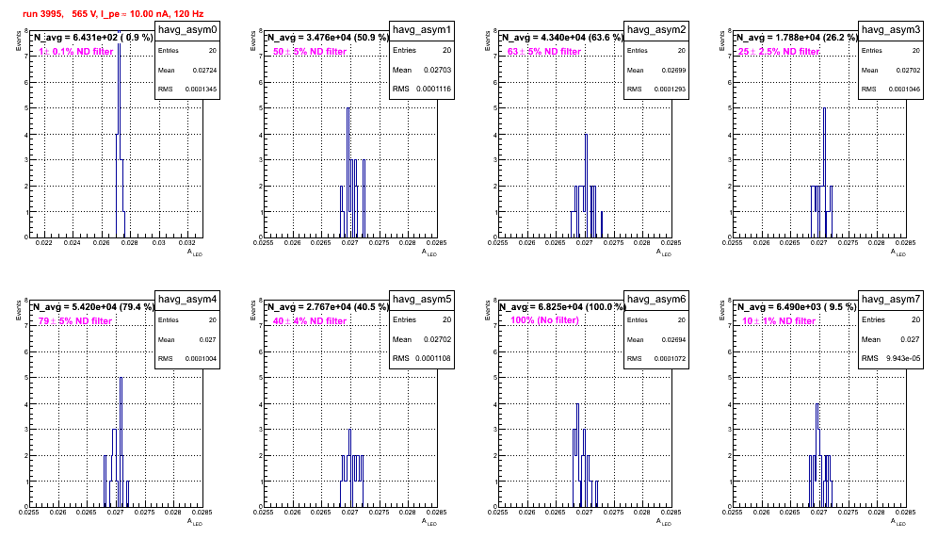
Task: Click the A_LED axis title under havg_asym7
Action: click(898, 522)
